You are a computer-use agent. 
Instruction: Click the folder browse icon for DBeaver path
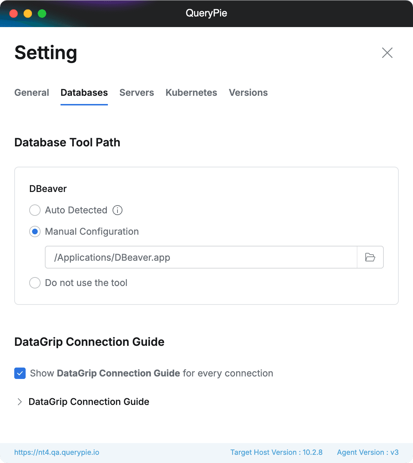click(370, 257)
